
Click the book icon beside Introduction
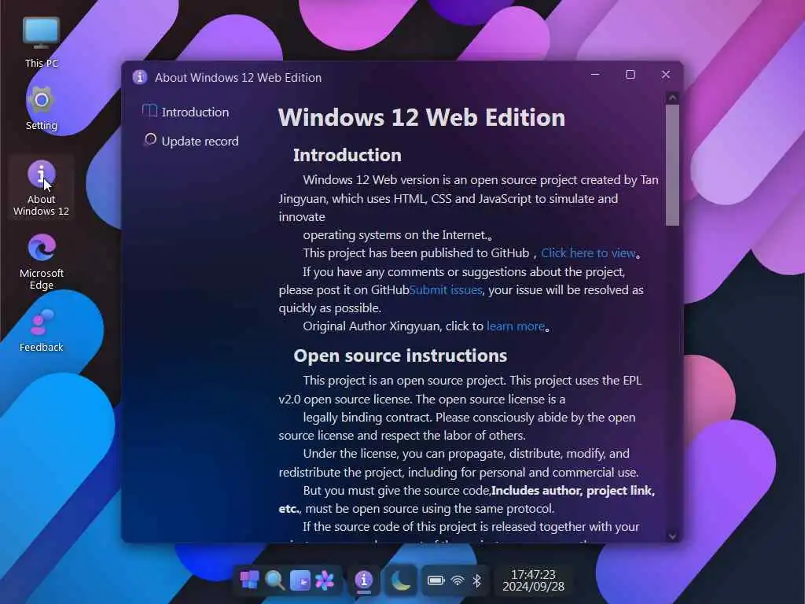[x=149, y=110]
